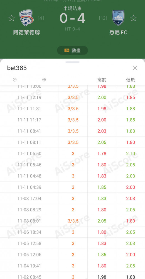Select the 11-11 06:50 odds row
Image resolution: width=145 pixels, height=279 pixels.
pyautogui.click(x=72, y=153)
